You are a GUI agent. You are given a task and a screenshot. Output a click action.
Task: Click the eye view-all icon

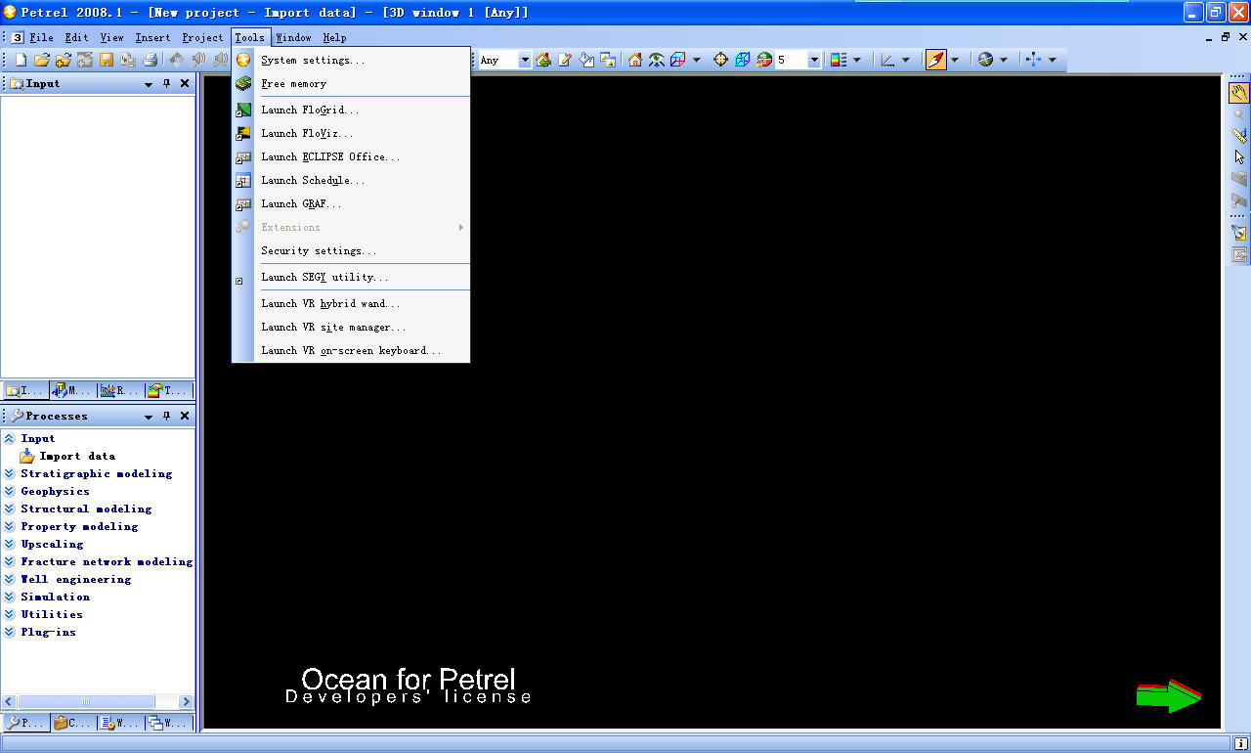point(657,60)
